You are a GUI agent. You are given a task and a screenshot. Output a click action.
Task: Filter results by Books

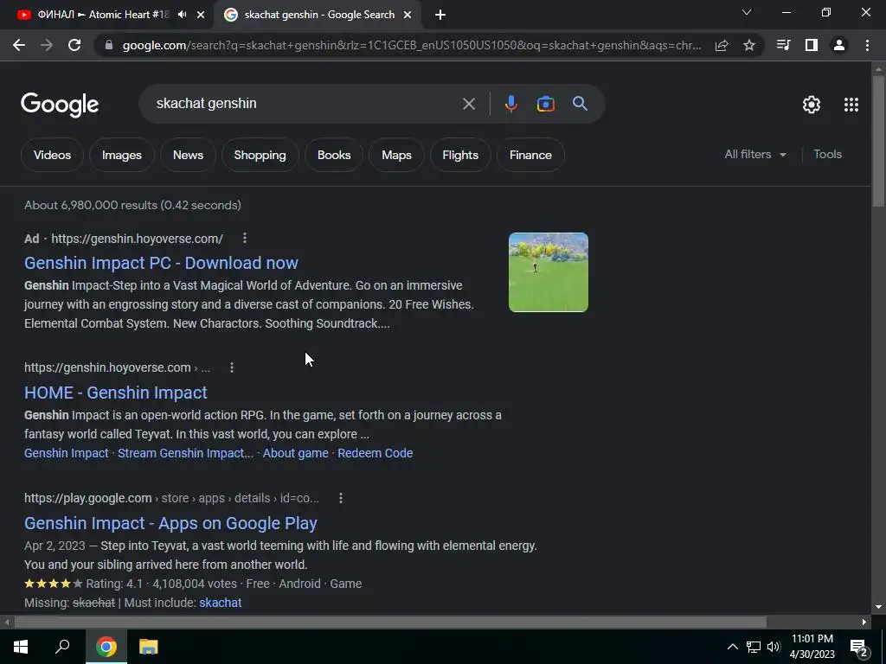[x=334, y=155]
